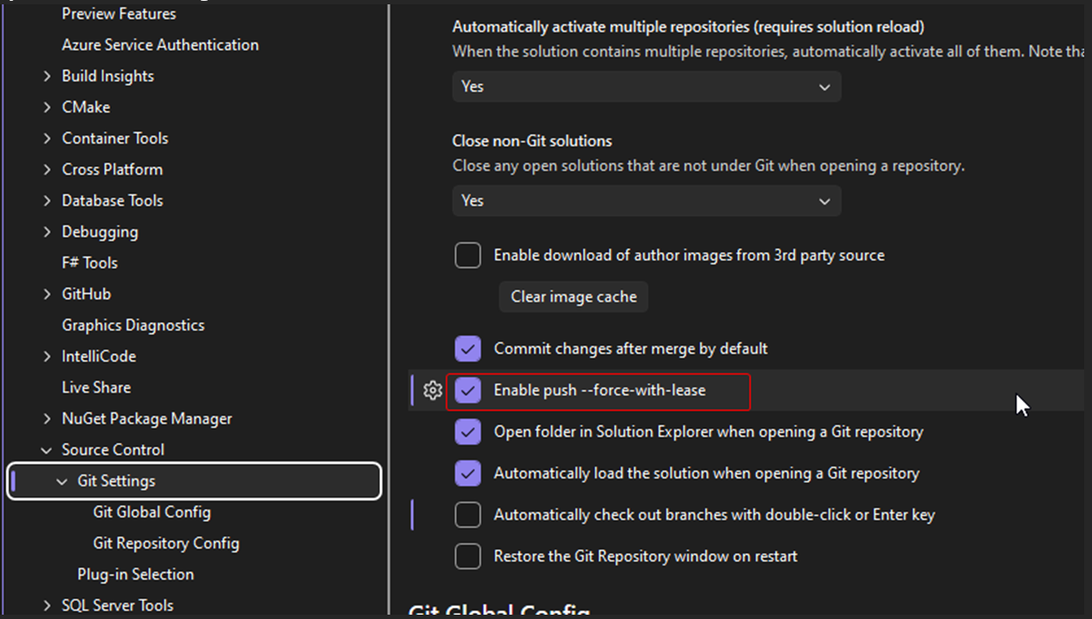Open Git Repository Config settings

coord(165,543)
